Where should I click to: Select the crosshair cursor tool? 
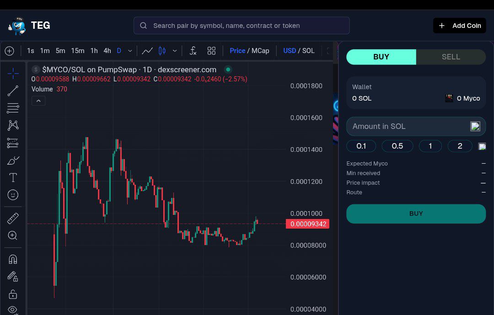pyautogui.click(x=13, y=74)
